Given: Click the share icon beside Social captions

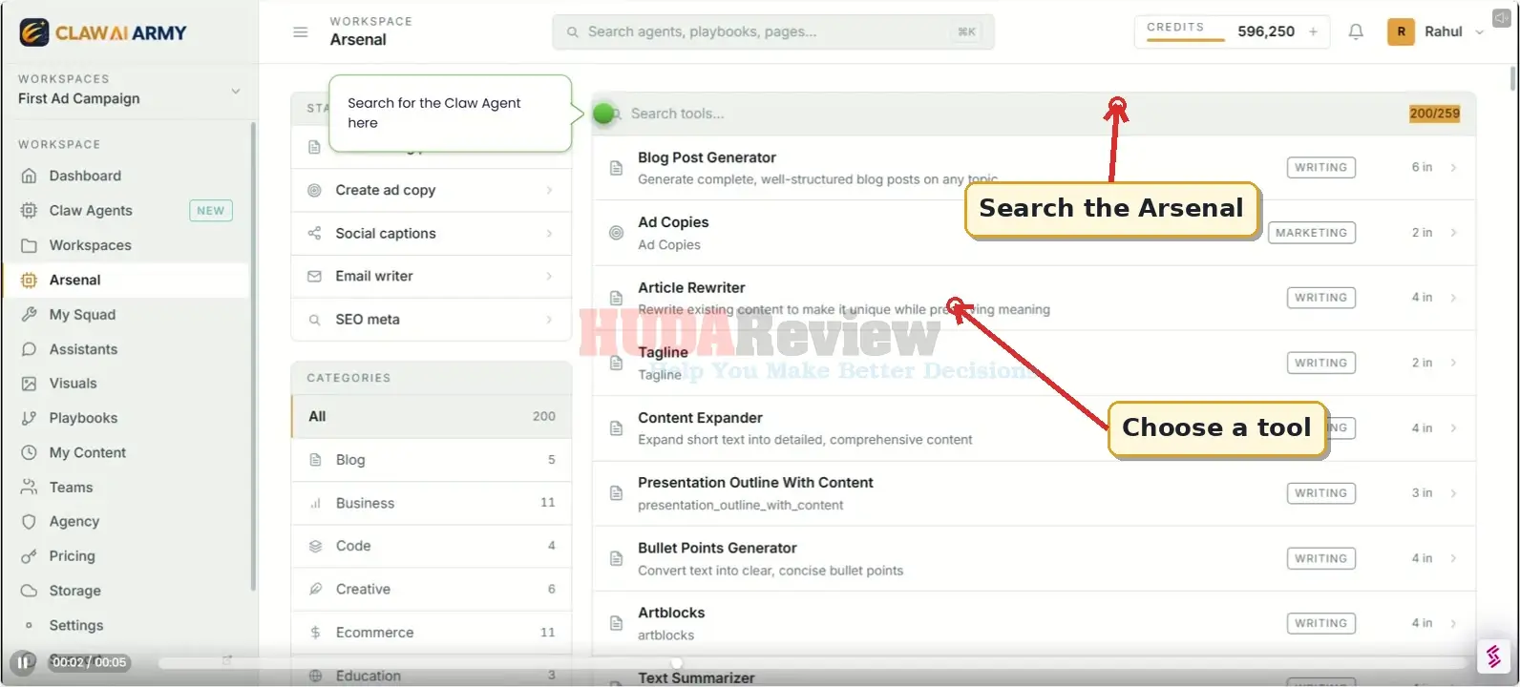Looking at the screenshot, I should (x=314, y=234).
